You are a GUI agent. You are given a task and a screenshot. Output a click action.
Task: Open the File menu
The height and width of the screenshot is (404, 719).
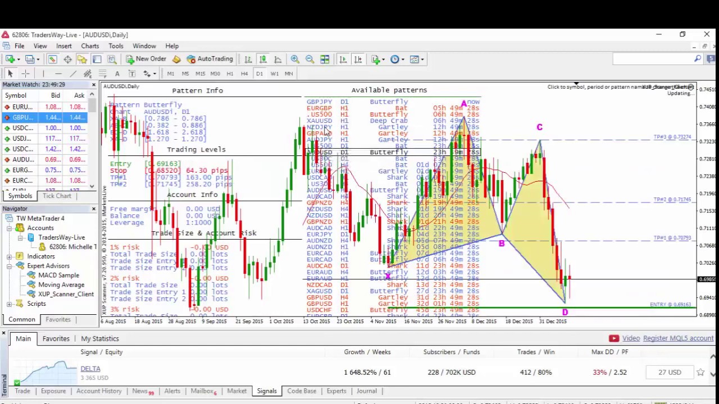pos(19,46)
